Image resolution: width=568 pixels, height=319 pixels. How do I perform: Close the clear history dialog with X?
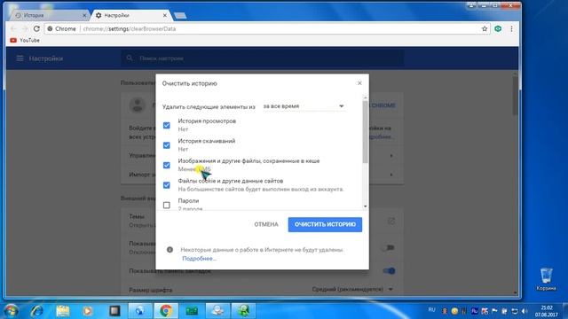pyautogui.click(x=359, y=83)
